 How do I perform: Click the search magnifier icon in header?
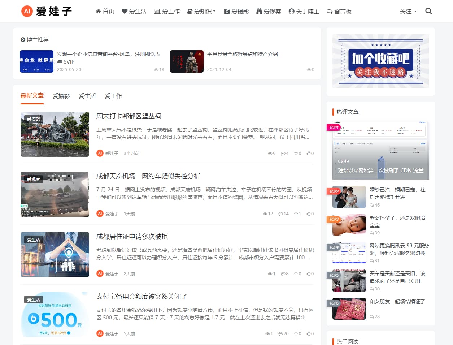coord(428,11)
